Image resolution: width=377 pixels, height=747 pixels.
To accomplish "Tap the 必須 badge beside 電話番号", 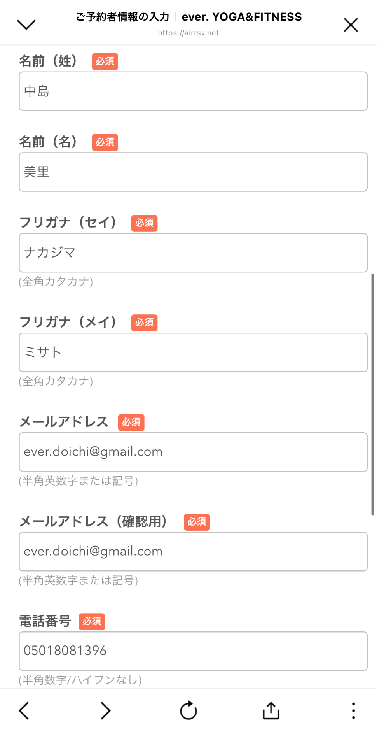I will [92, 621].
